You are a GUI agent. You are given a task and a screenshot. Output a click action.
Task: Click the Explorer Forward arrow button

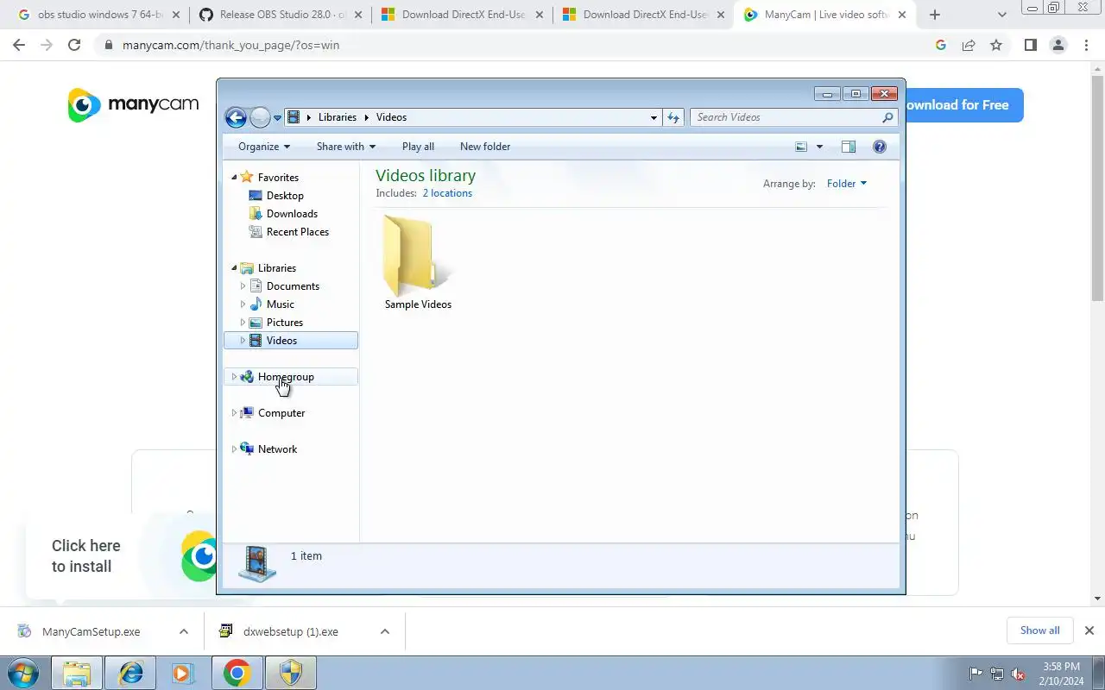(x=260, y=117)
